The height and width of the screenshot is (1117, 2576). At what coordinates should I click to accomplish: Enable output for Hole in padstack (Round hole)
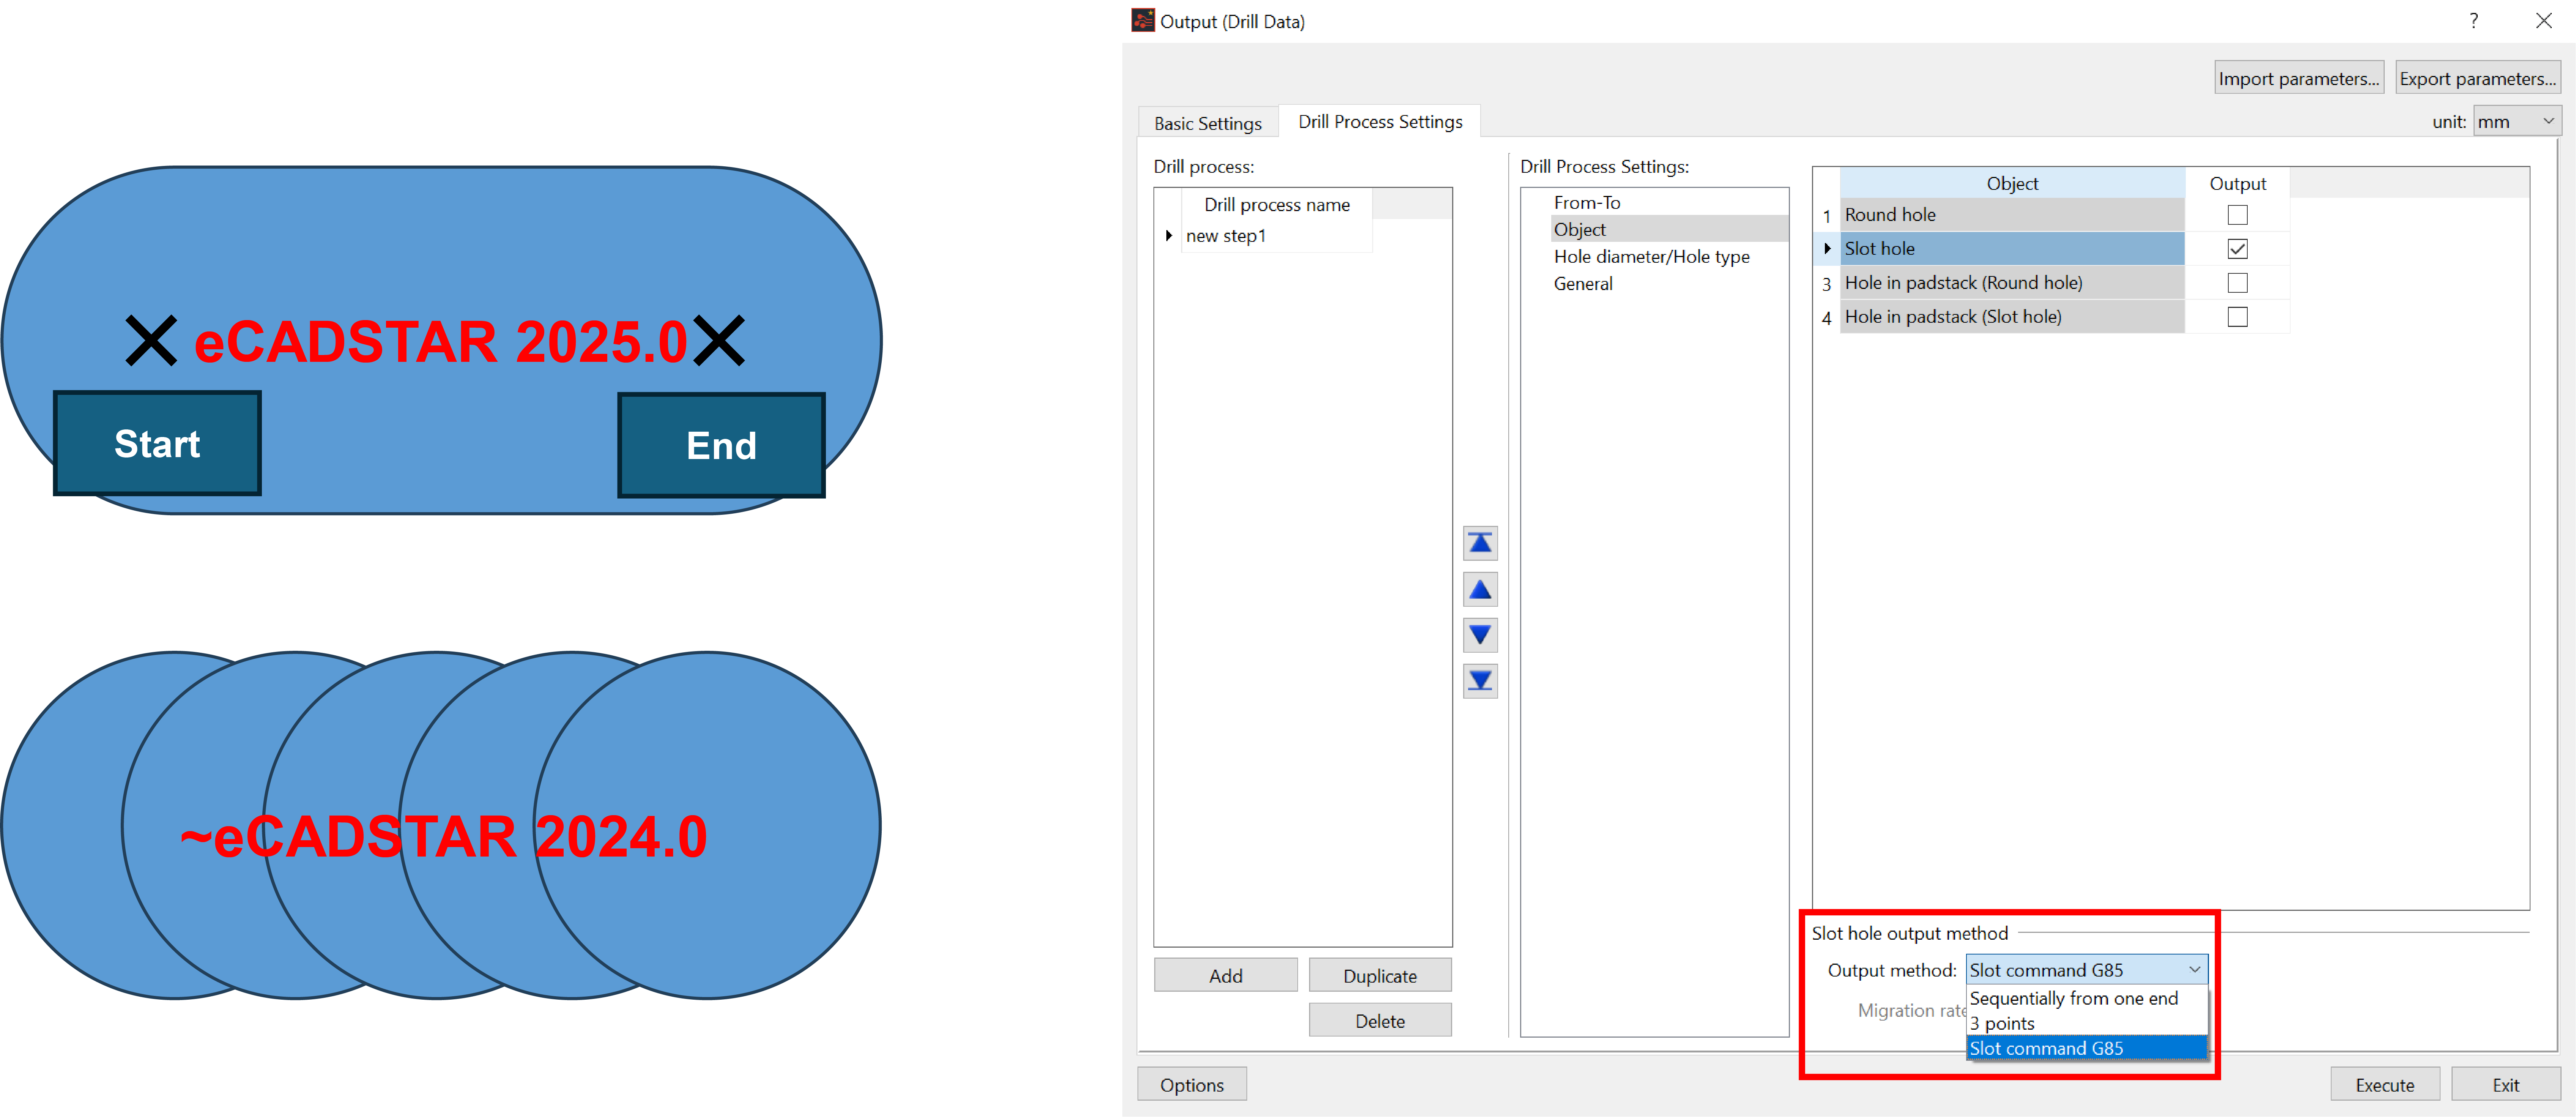pyautogui.click(x=2237, y=283)
